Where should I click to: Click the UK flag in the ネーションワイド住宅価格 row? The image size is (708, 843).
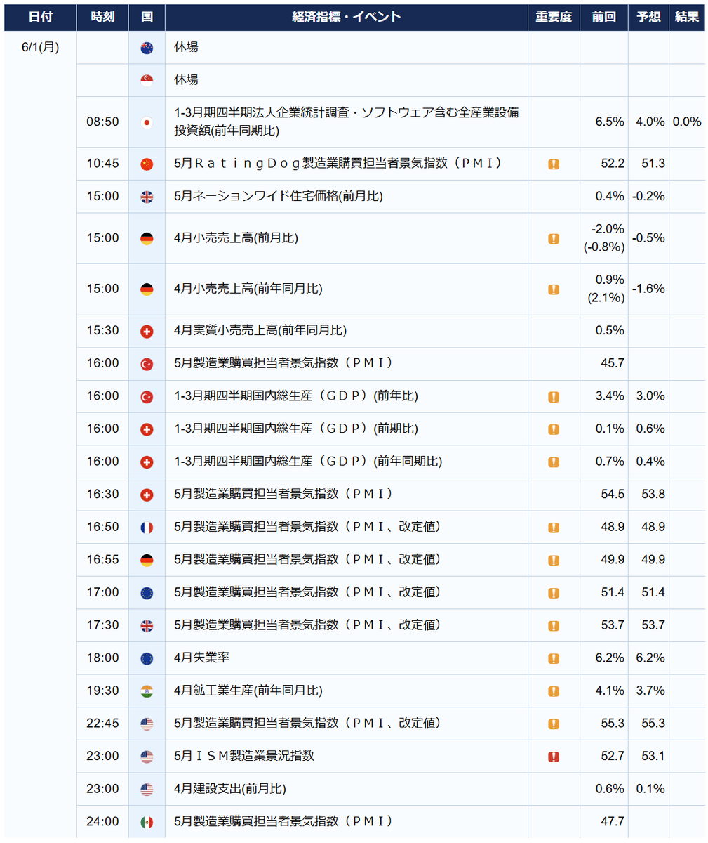click(147, 197)
